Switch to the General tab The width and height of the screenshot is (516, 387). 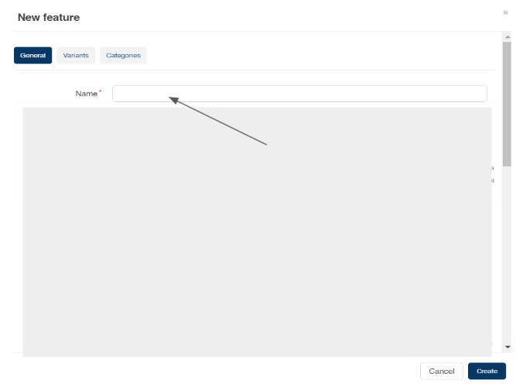coord(32,56)
